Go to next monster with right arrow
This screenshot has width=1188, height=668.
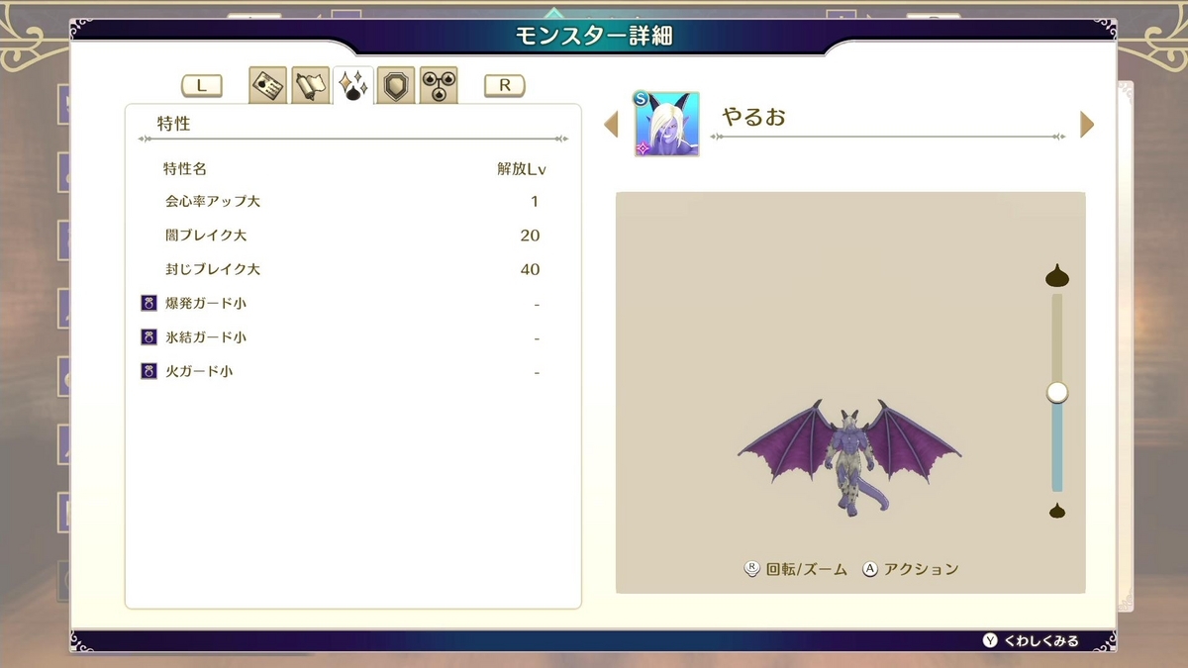(1087, 125)
